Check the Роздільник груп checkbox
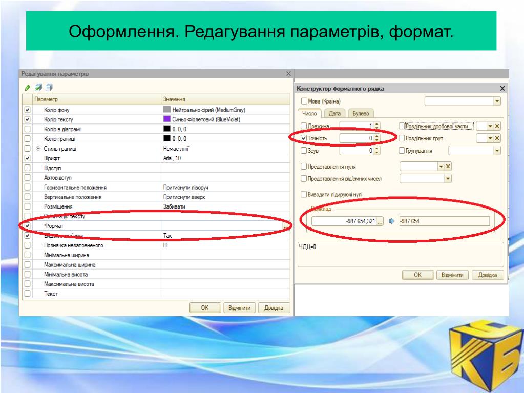The height and width of the screenshot is (393, 524). point(402,138)
